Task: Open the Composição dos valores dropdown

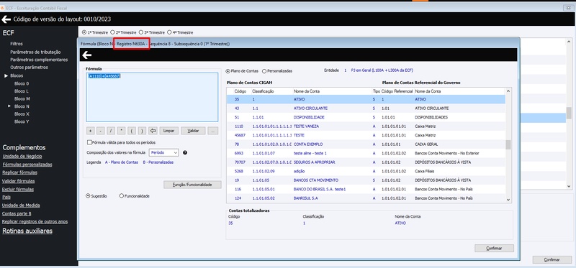Action: 164,152
